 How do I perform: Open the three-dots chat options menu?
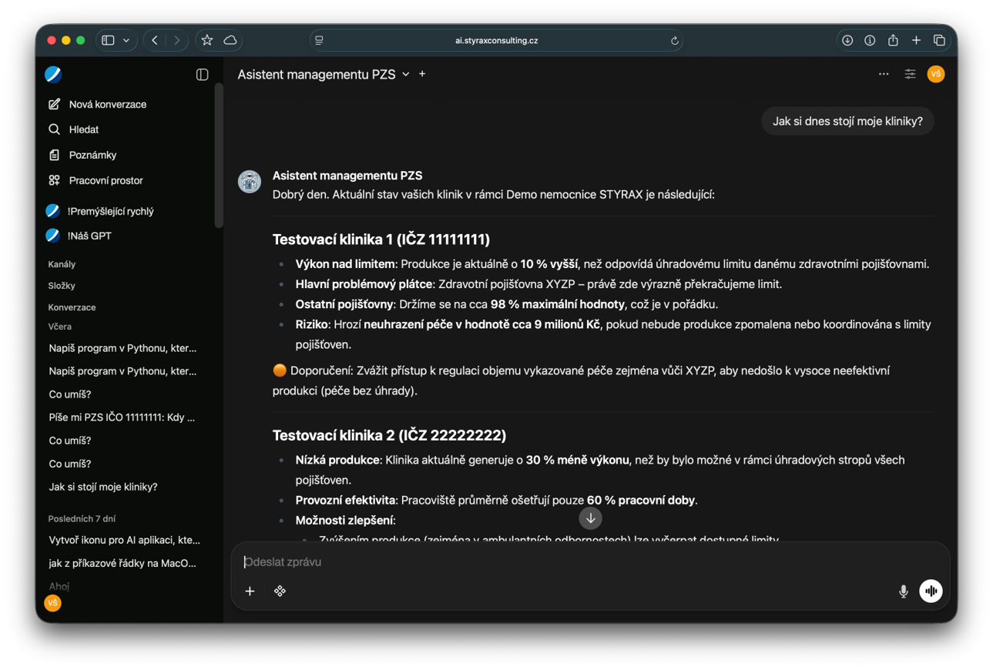(x=884, y=74)
